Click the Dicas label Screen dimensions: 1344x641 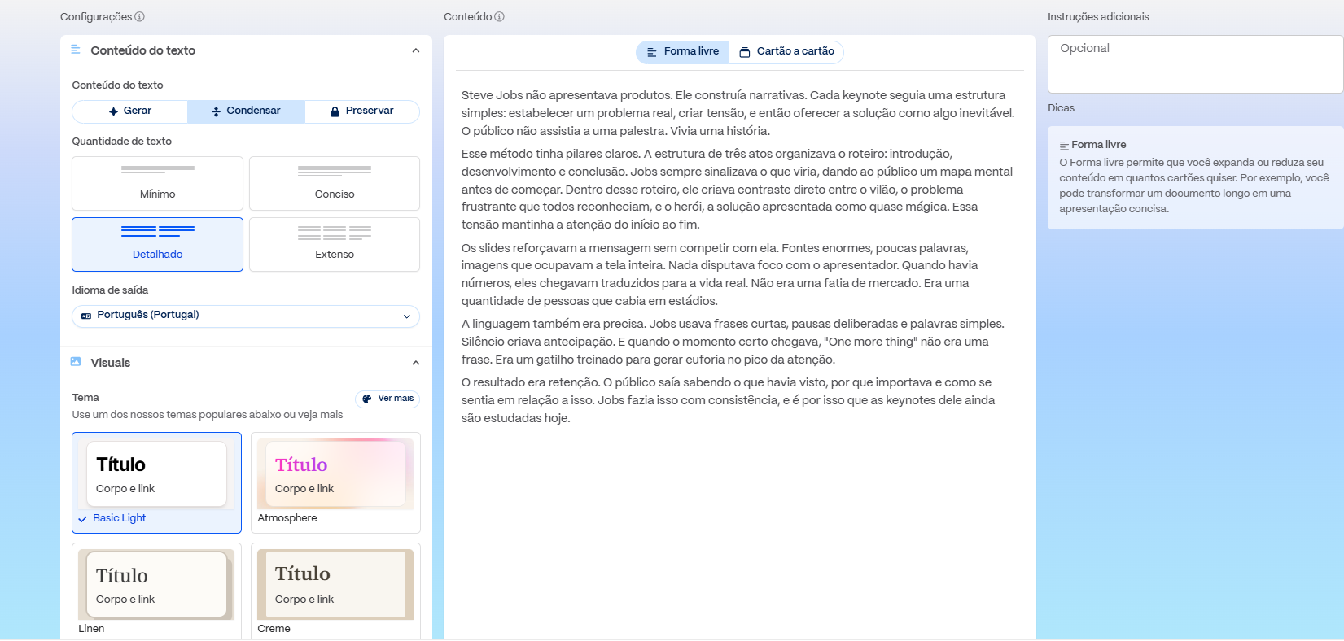coord(1061,108)
